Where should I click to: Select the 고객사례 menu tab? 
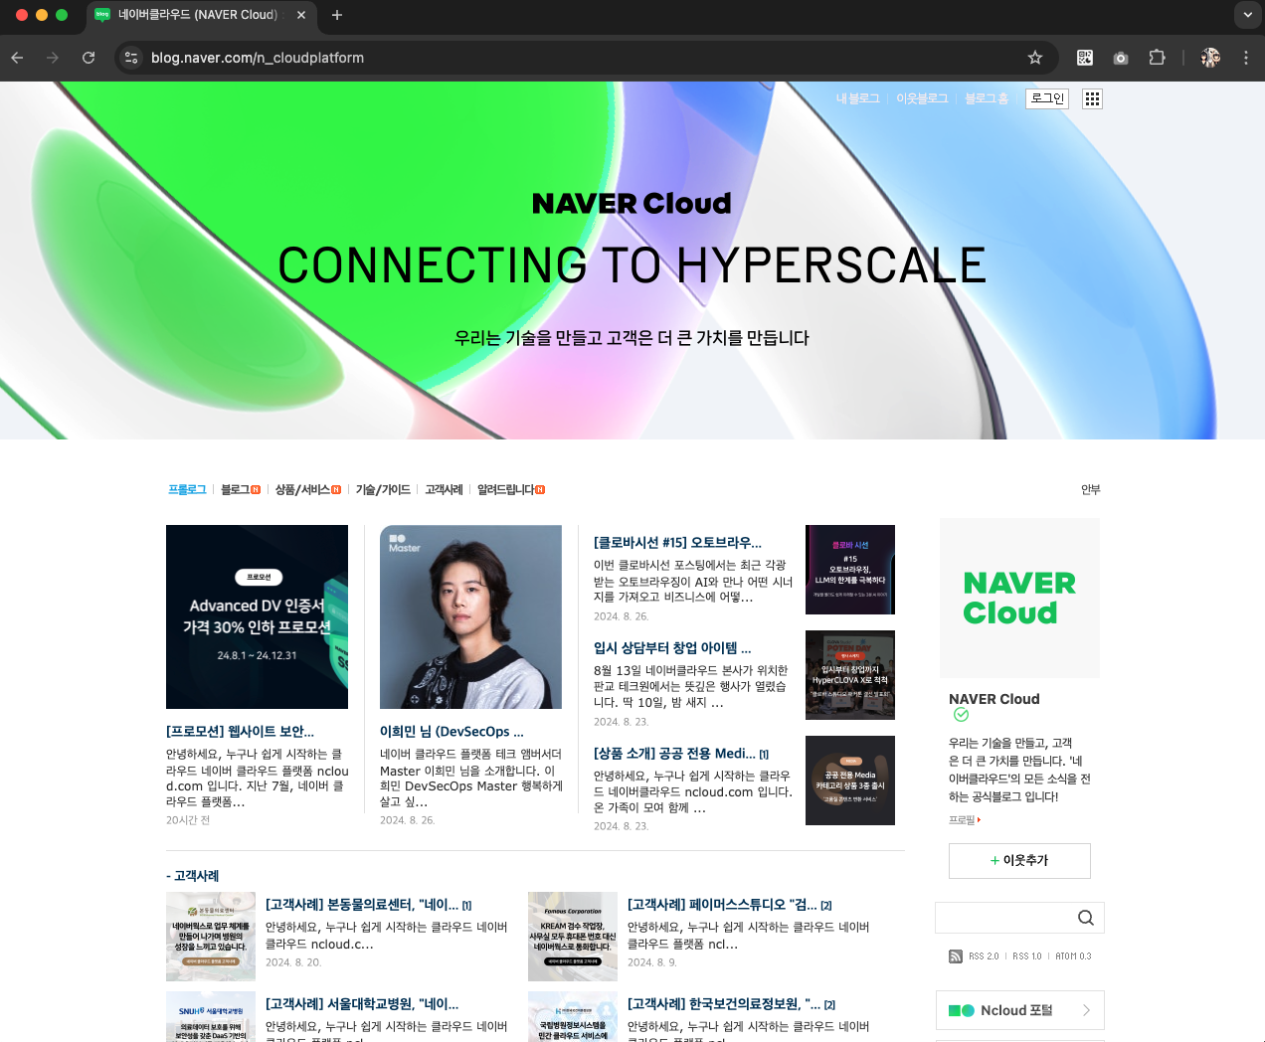click(x=444, y=489)
